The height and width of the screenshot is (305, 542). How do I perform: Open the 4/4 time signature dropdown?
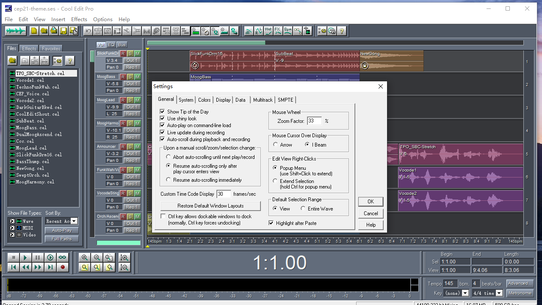pos(499,293)
